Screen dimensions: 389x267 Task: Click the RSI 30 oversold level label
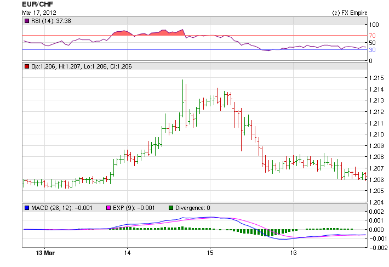click(372, 50)
